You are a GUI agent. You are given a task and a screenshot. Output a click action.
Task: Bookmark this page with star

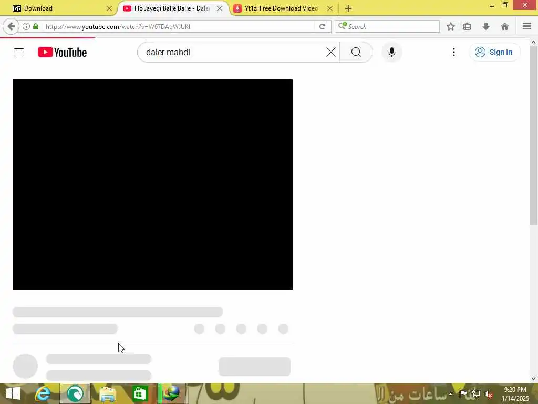[x=451, y=26]
